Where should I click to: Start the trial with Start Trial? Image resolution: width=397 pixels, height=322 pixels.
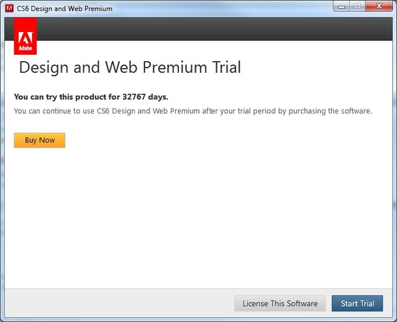[x=357, y=303]
